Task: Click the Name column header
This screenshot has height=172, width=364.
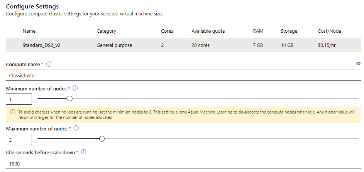Action: pyautogui.click(x=29, y=31)
